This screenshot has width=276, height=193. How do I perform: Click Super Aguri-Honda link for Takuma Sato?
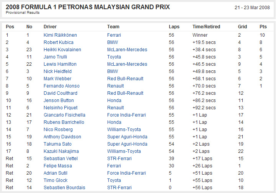(x=127, y=144)
